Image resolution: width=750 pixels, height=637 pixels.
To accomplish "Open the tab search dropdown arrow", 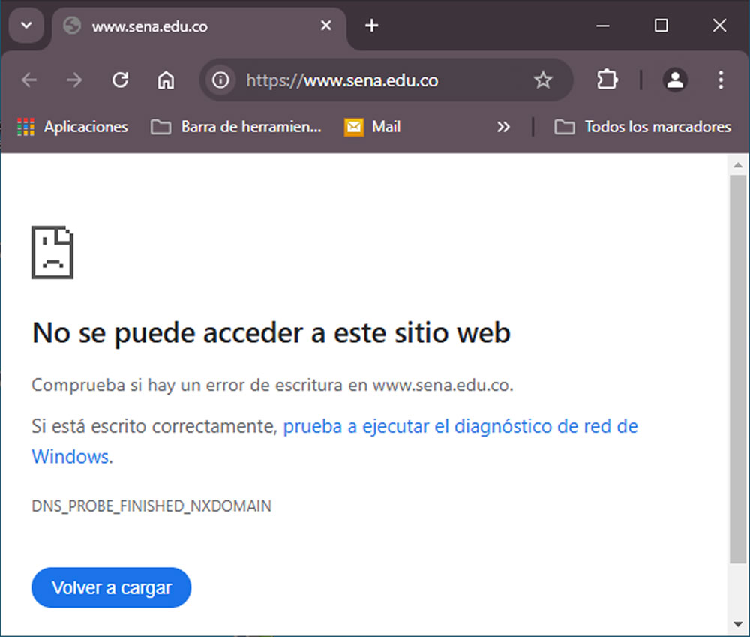I will 26,26.
